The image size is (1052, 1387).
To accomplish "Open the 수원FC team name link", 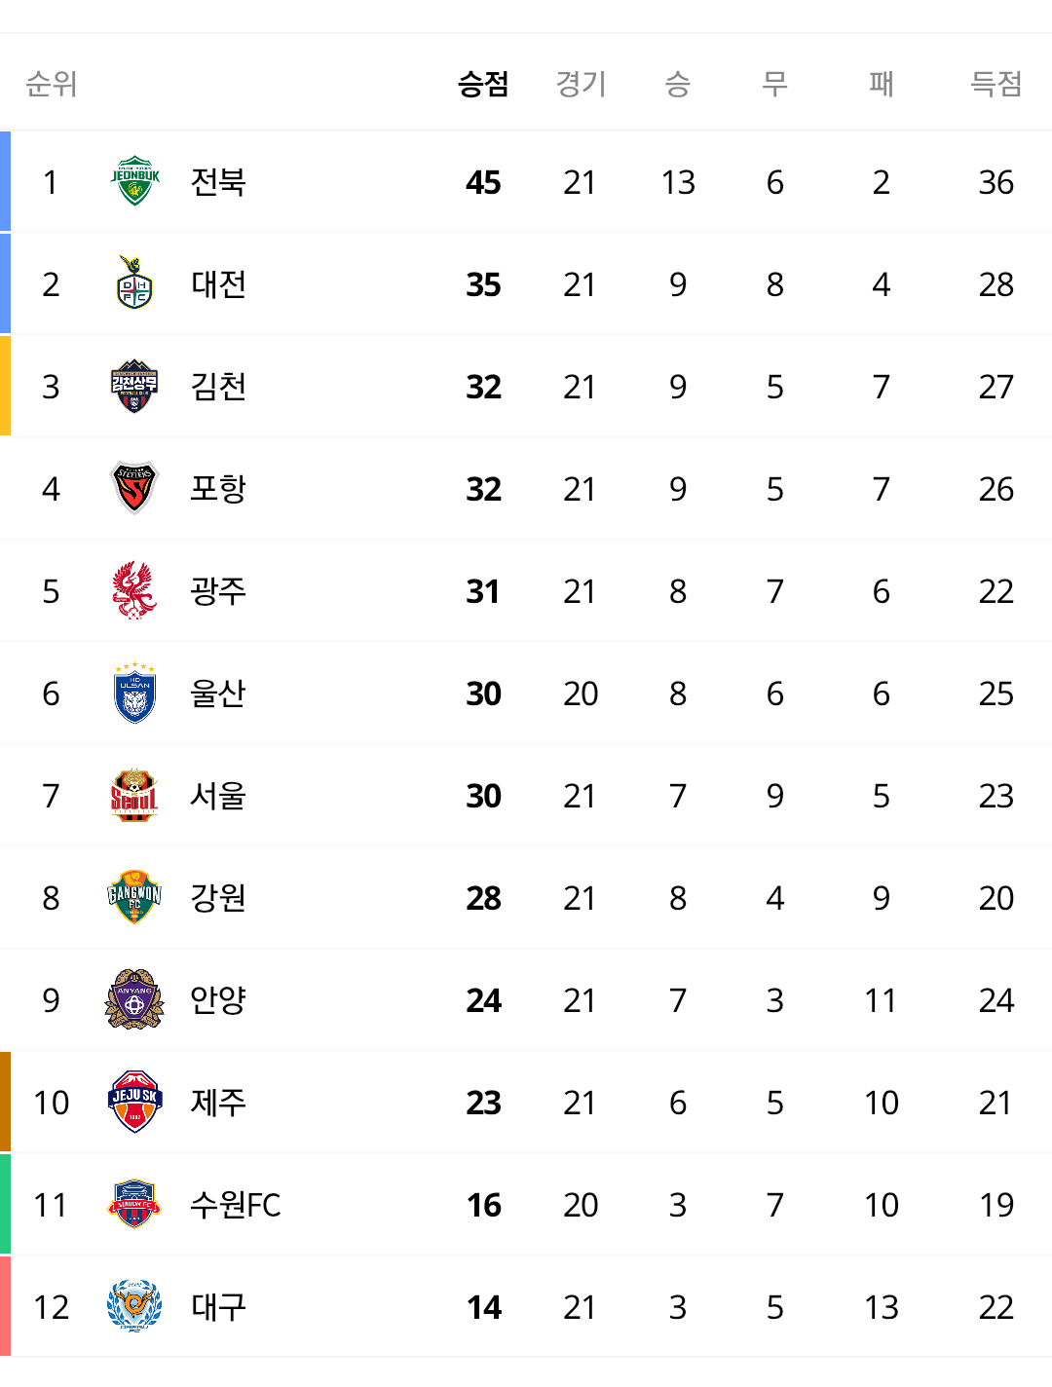I will coord(235,1205).
